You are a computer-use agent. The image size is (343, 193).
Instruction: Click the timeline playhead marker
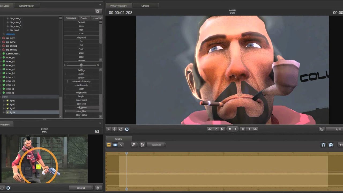pos(126,153)
